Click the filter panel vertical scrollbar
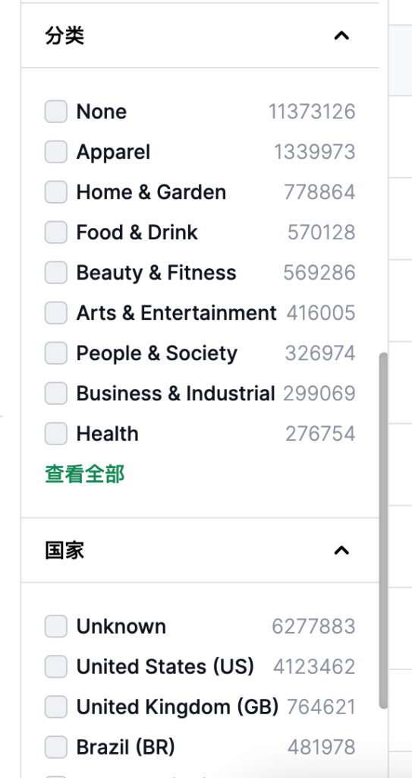This screenshot has height=778, width=412. (x=383, y=530)
